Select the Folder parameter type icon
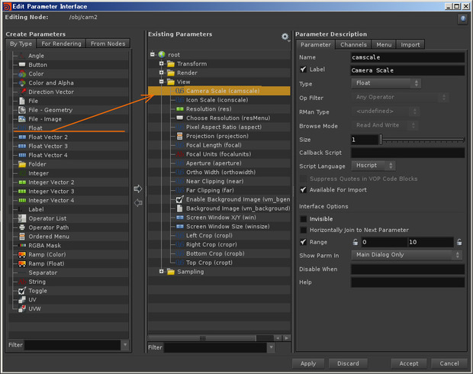Image resolution: width=473 pixels, height=374 pixels. pyautogui.click(x=22, y=164)
